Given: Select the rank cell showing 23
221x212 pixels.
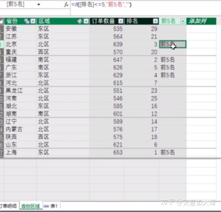Looking at the screenshot, I should click(x=142, y=91).
